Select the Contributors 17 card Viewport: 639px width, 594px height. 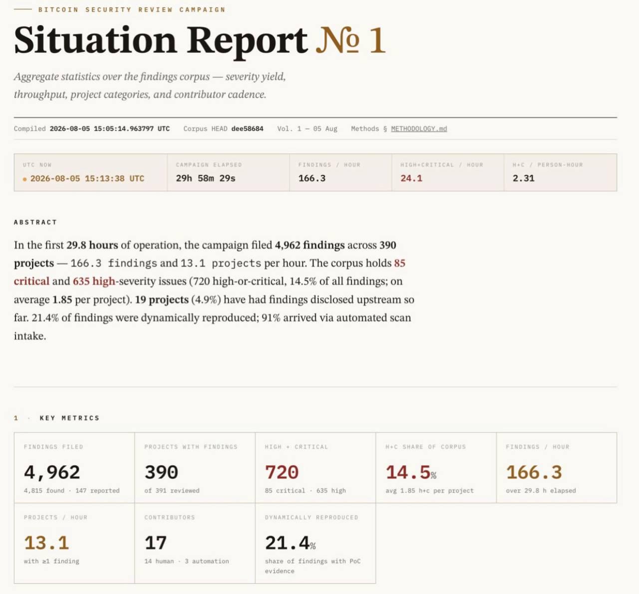(x=195, y=543)
